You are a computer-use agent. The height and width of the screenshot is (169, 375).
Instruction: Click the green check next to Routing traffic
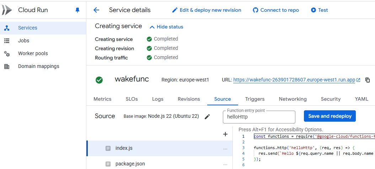coord(149,57)
